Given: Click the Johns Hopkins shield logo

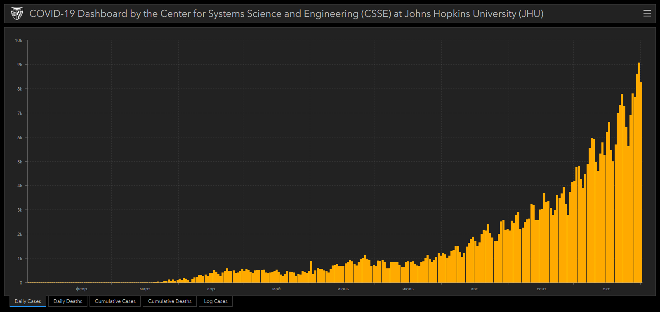Looking at the screenshot, I should 17,14.
